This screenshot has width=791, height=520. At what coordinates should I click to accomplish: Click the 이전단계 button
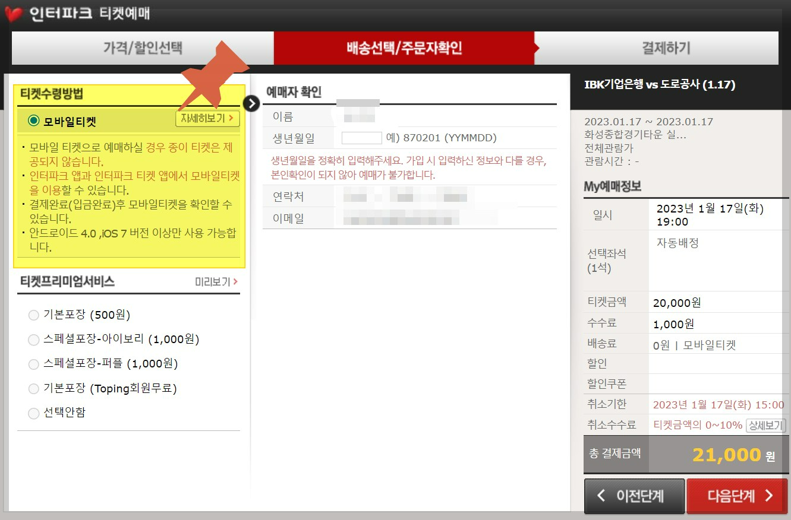634,496
